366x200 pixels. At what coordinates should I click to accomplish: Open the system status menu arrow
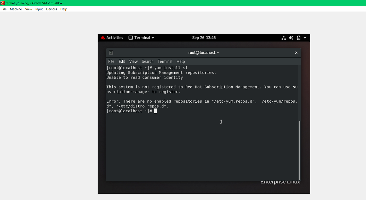304,38
